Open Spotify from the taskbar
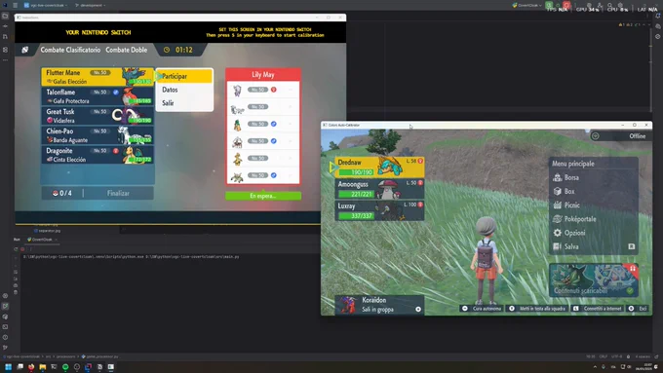Image resolution: width=663 pixels, height=373 pixels. 65,366
